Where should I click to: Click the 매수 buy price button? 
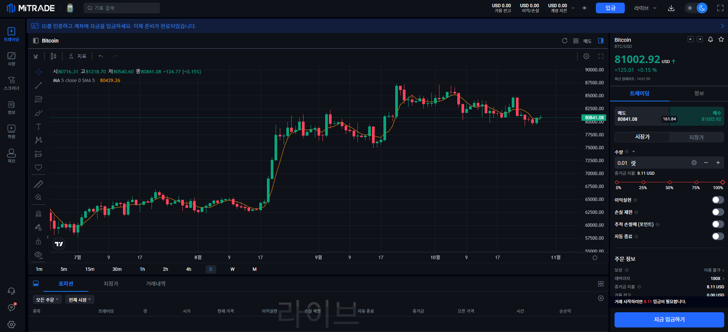697,116
